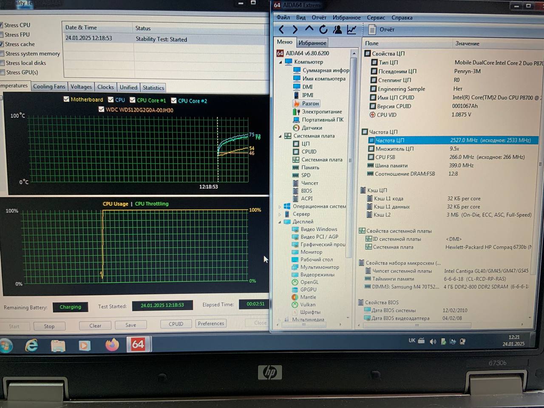Select the ACPI icon in tree
Viewport: 544px width, 408px height.
point(296,198)
